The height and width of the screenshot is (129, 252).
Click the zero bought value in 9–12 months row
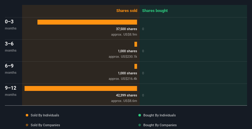tap(143, 95)
